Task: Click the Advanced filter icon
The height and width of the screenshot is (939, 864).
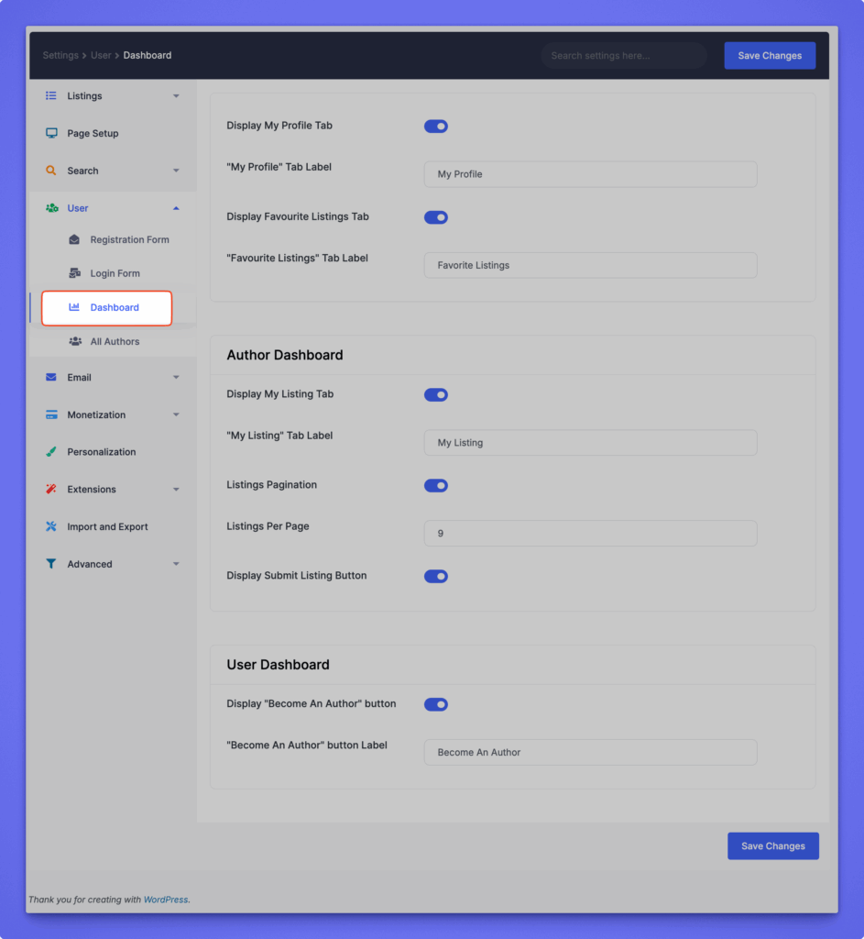Action: [51, 564]
